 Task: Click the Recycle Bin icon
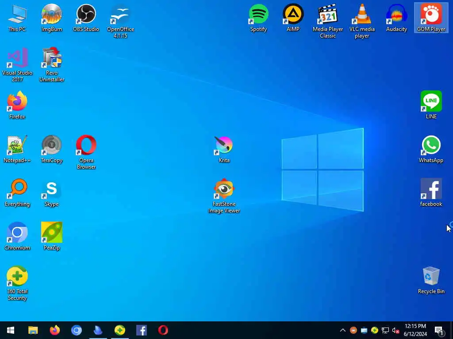tap(431, 280)
